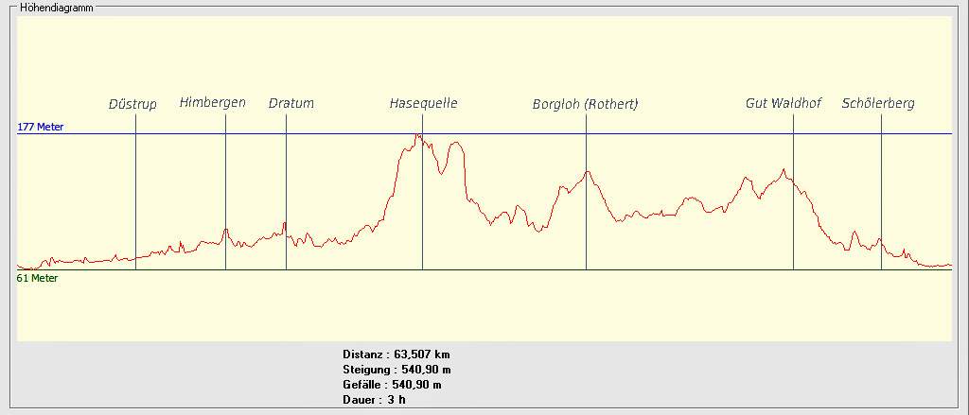
Task: Click the Schölerberg waypoint label
Action: tap(878, 104)
